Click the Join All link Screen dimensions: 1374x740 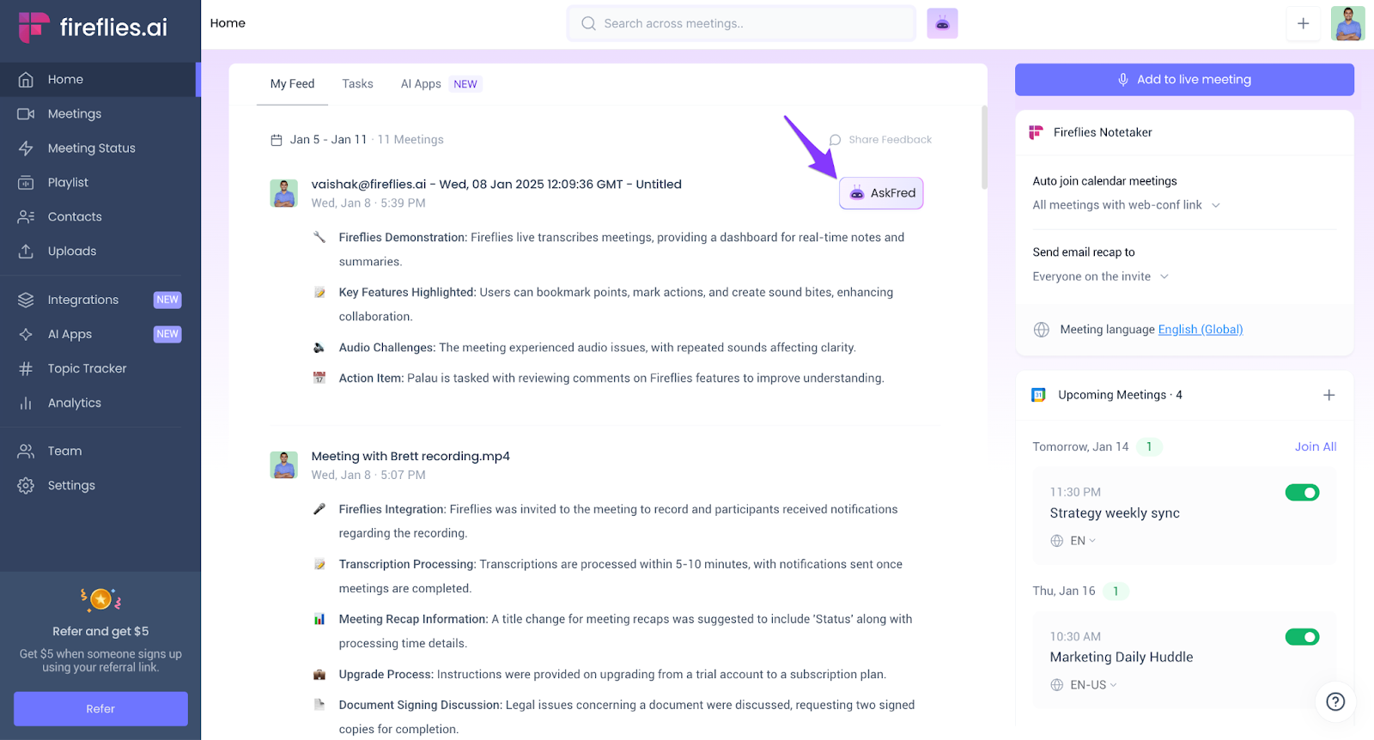click(1316, 447)
